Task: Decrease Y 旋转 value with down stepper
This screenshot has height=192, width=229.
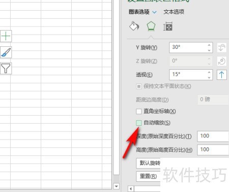Action: pyautogui.click(x=209, y=50)
